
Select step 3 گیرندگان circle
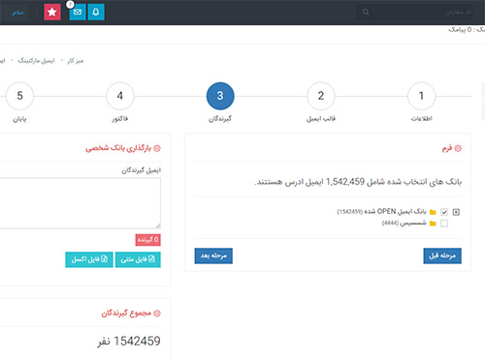[x=220, y=96]
